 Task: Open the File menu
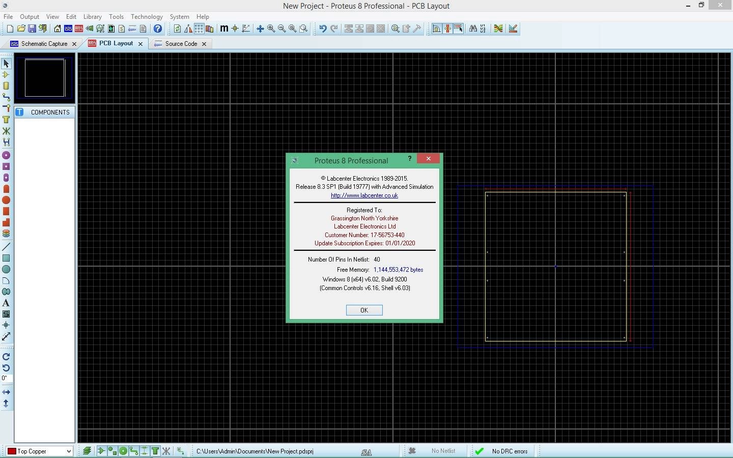tap(8, 16)
